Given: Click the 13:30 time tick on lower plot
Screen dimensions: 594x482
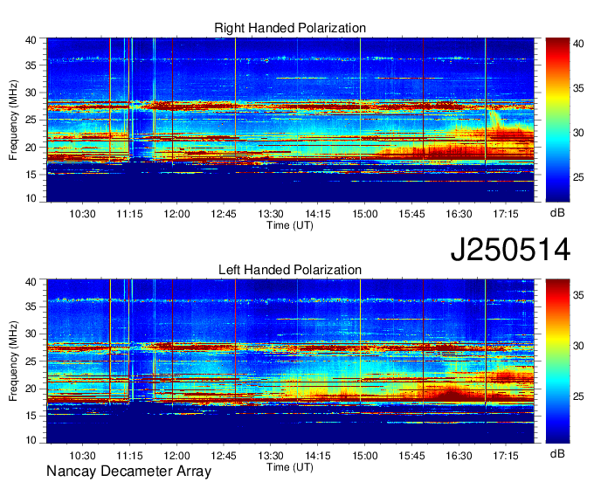Looking at the screenshot, I should coord(271,456).
